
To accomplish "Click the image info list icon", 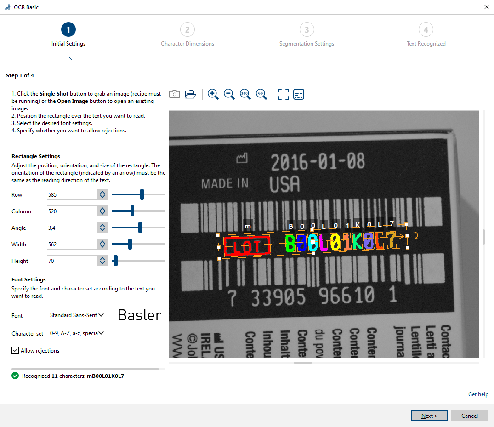I will (x=299, y=94).
